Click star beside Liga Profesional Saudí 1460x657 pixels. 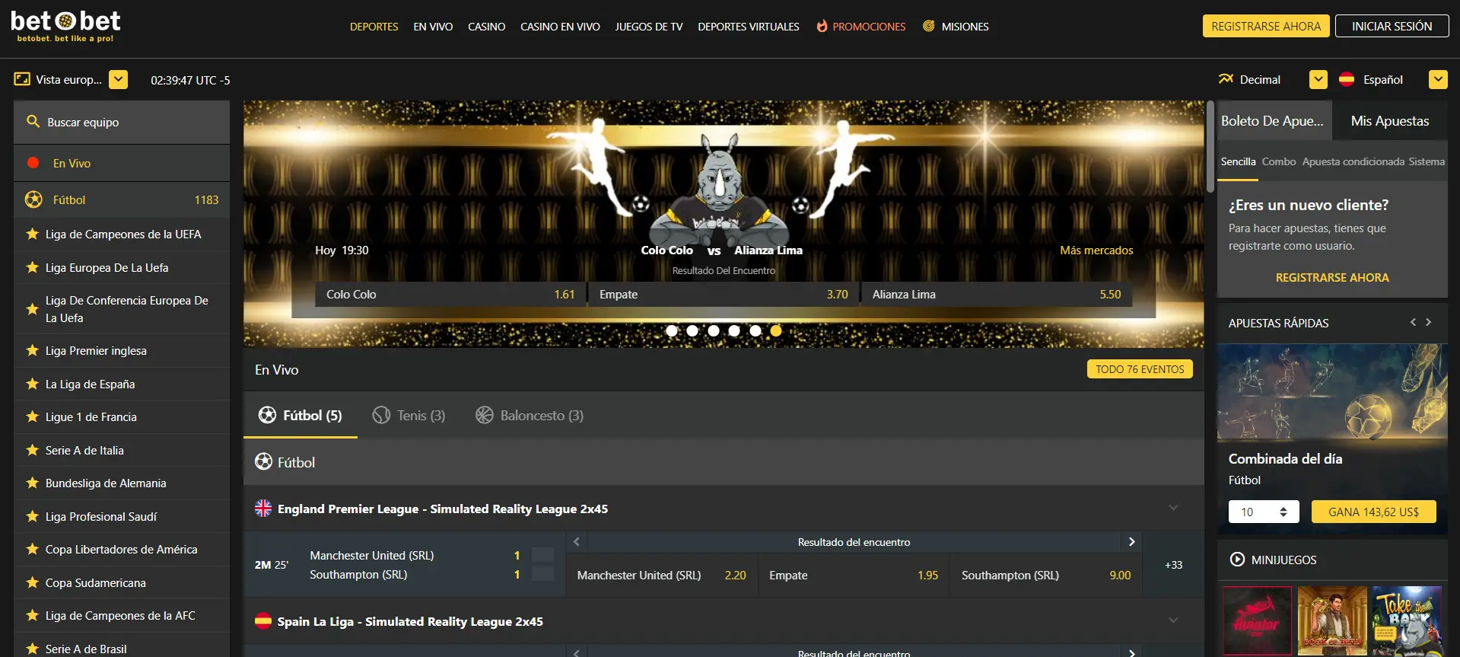32,516
